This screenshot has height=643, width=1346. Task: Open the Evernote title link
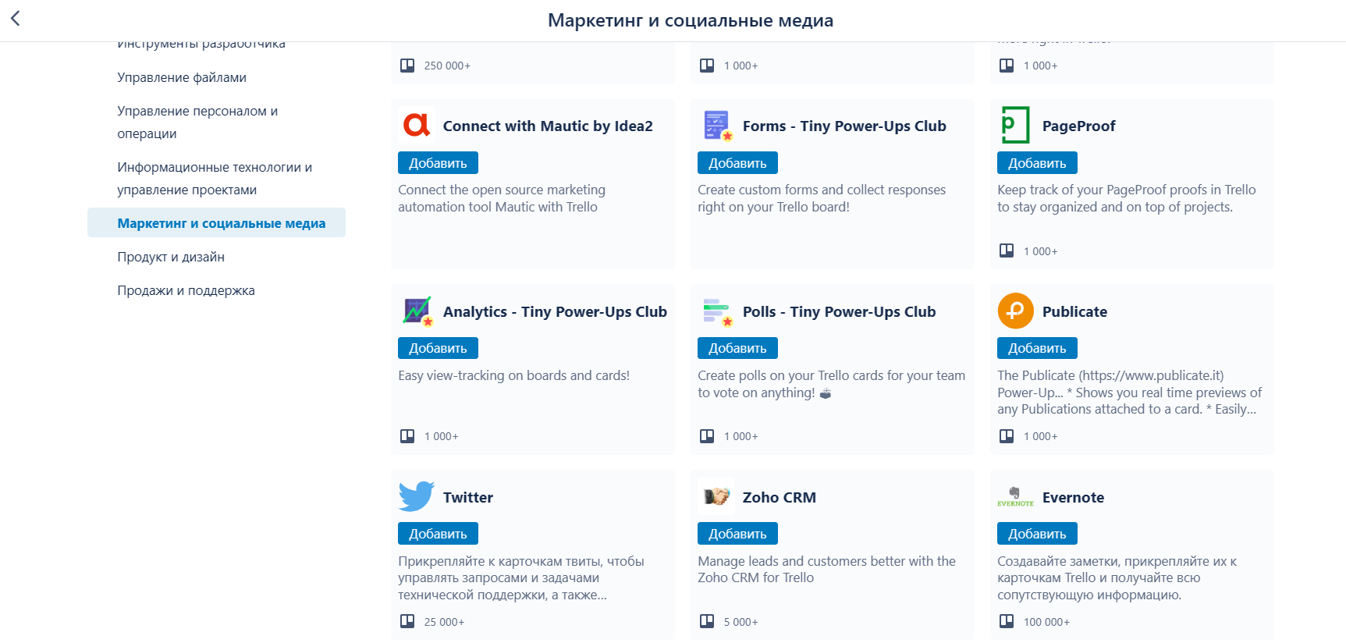1073,497
